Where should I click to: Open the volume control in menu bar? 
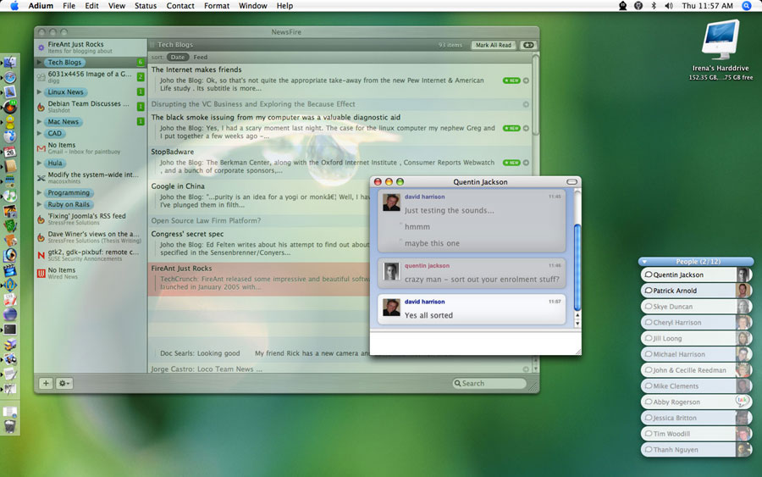[x=669, y=6]
